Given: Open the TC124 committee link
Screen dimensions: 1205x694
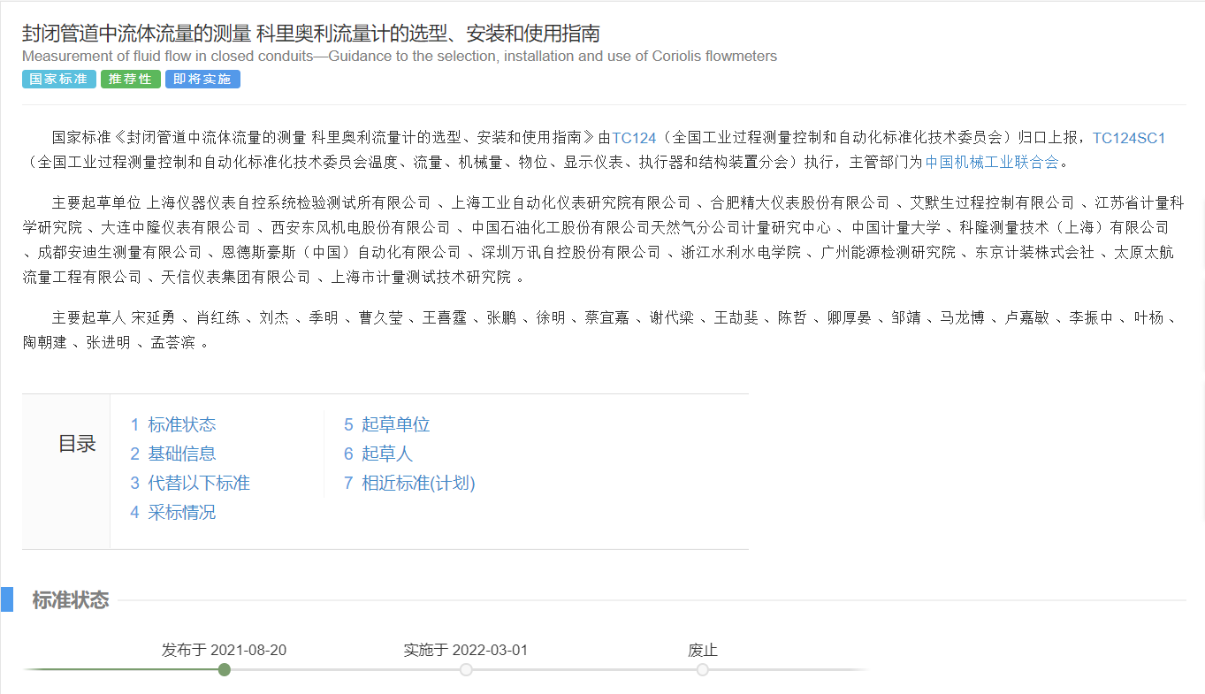Looking at the screenshot, I should tap(634, 138).
